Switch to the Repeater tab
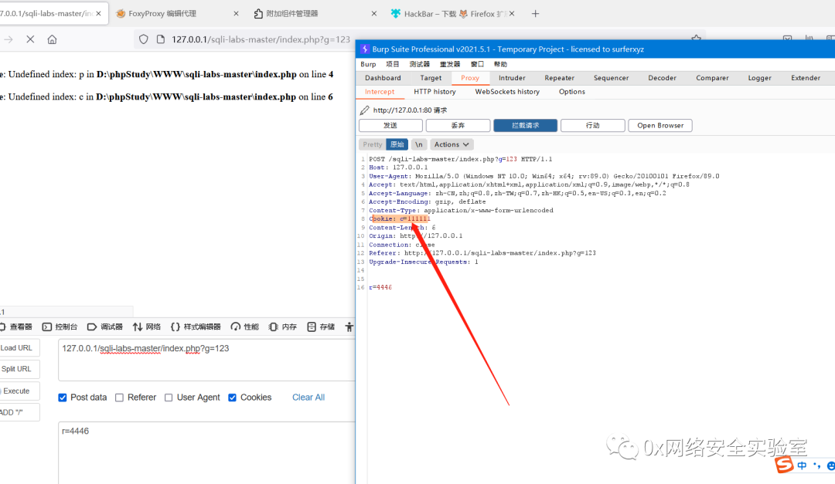This screenshot has height=484, width=835. 559,78
